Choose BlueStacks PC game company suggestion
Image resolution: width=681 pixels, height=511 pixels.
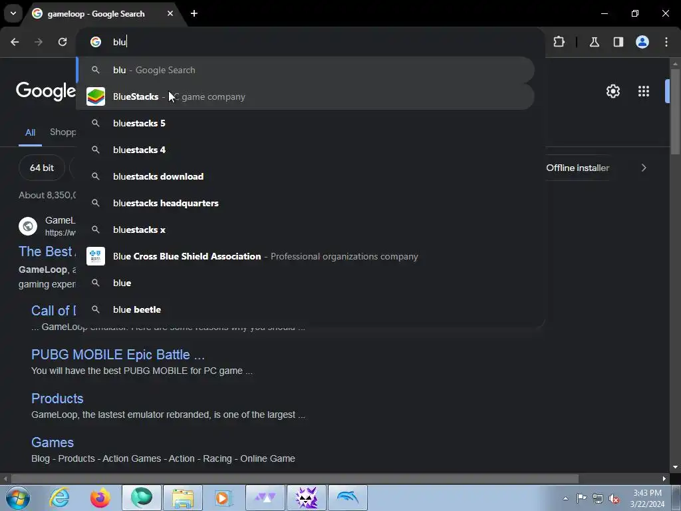coord(305,96)
